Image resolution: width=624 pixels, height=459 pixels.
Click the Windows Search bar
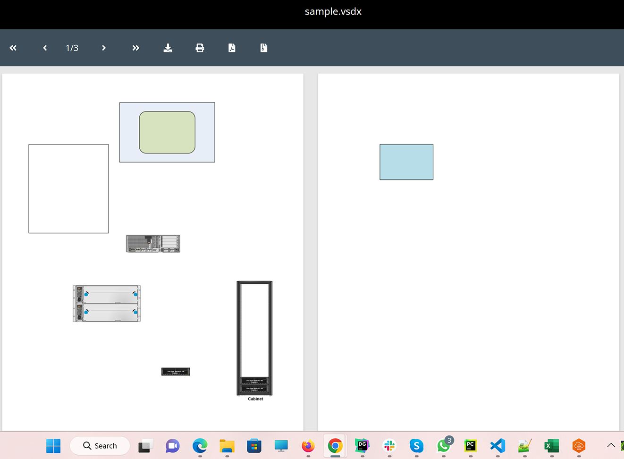point(100,445)
